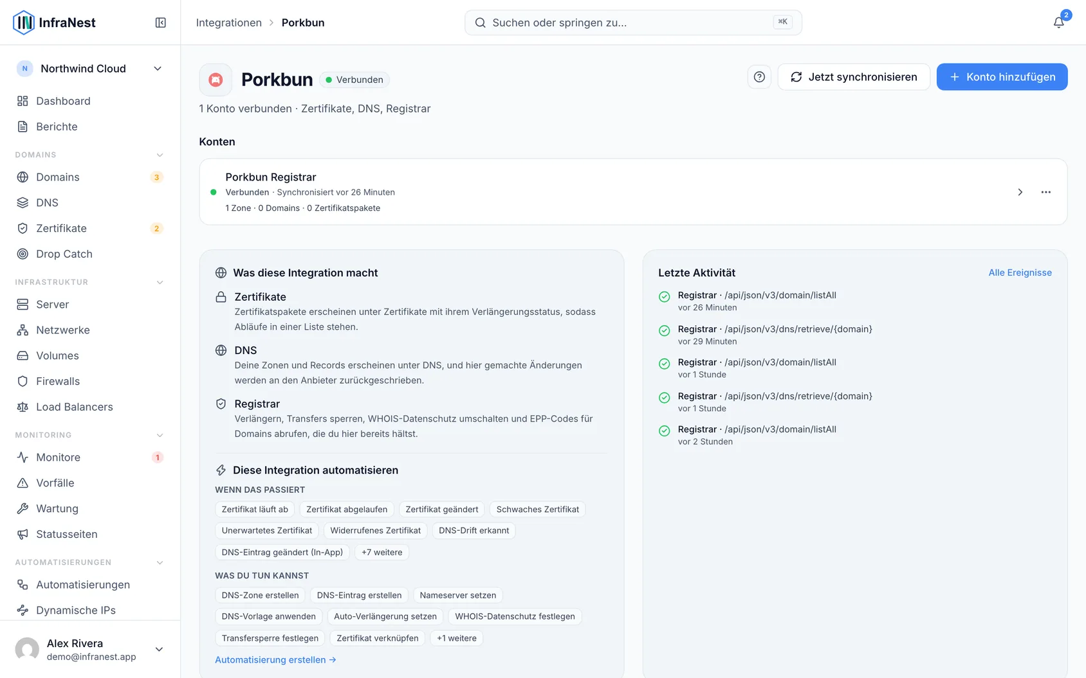
Task: Click the help question mark icon
Action: tap(759, 77)
